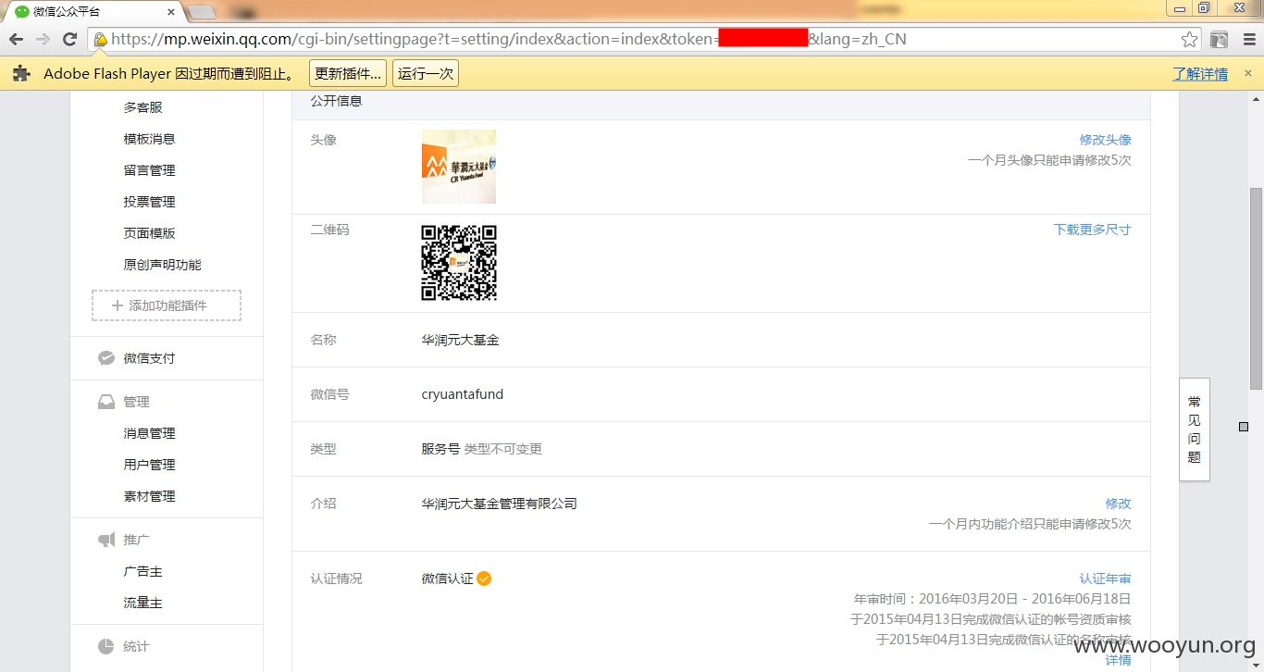Viewport: 1264px width, 672px height.
Task: Open 用户管理 in sidebar
Action: (x=150, y=465)
